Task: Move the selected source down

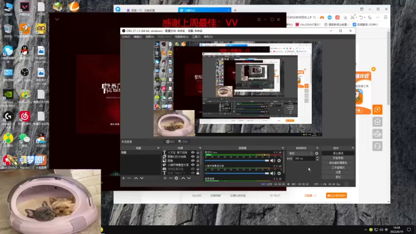Action: 189,178
